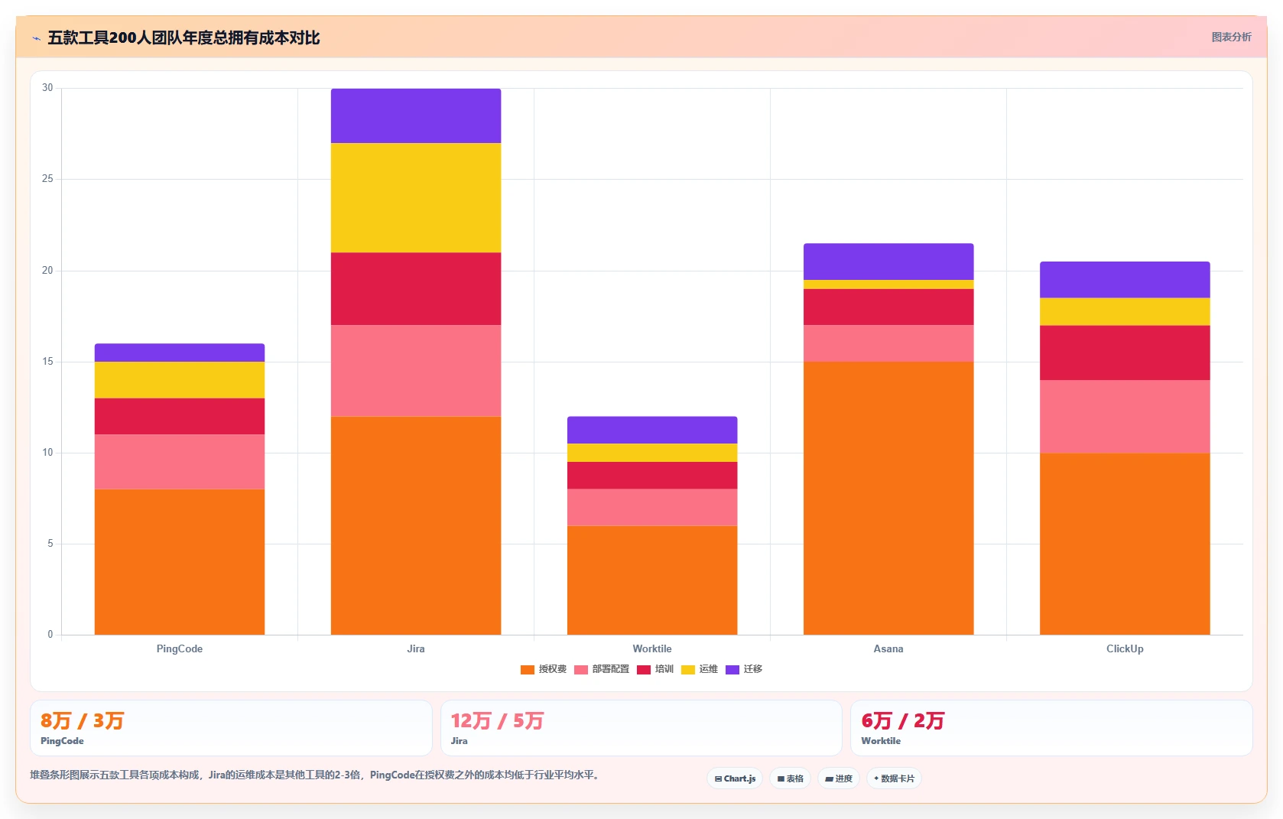1283x819 pixels.
Task: Select the 表格 tag
Action: point(791,778)
